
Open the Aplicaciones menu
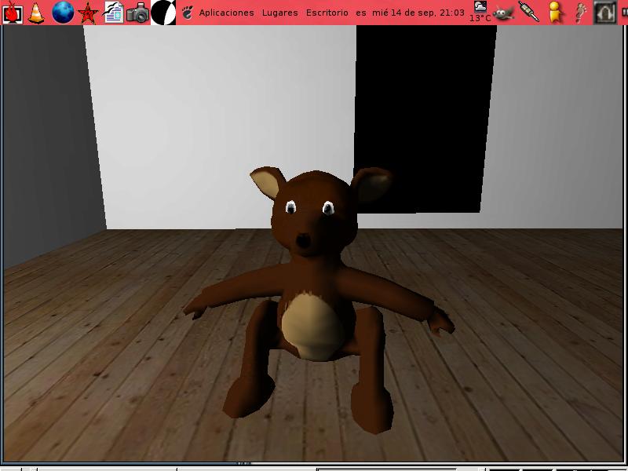[226, 13]
